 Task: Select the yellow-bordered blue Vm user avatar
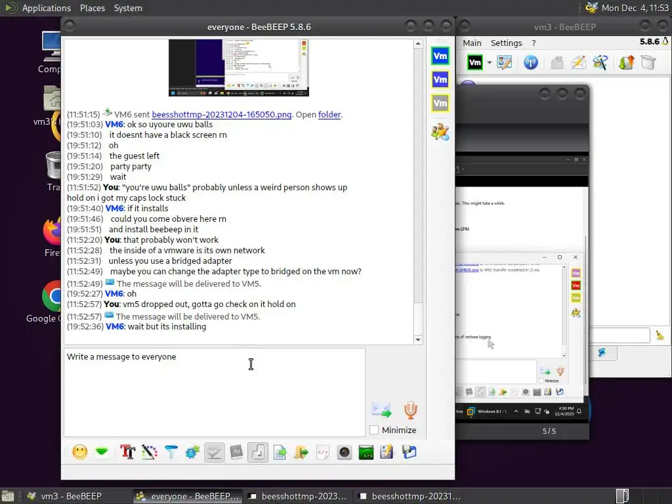440,79
